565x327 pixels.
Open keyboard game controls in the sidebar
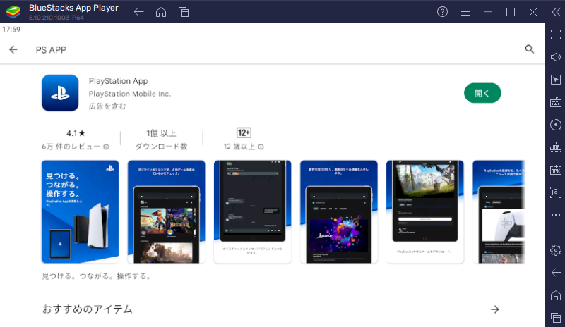pyautogui.click(x=556, y=102)
